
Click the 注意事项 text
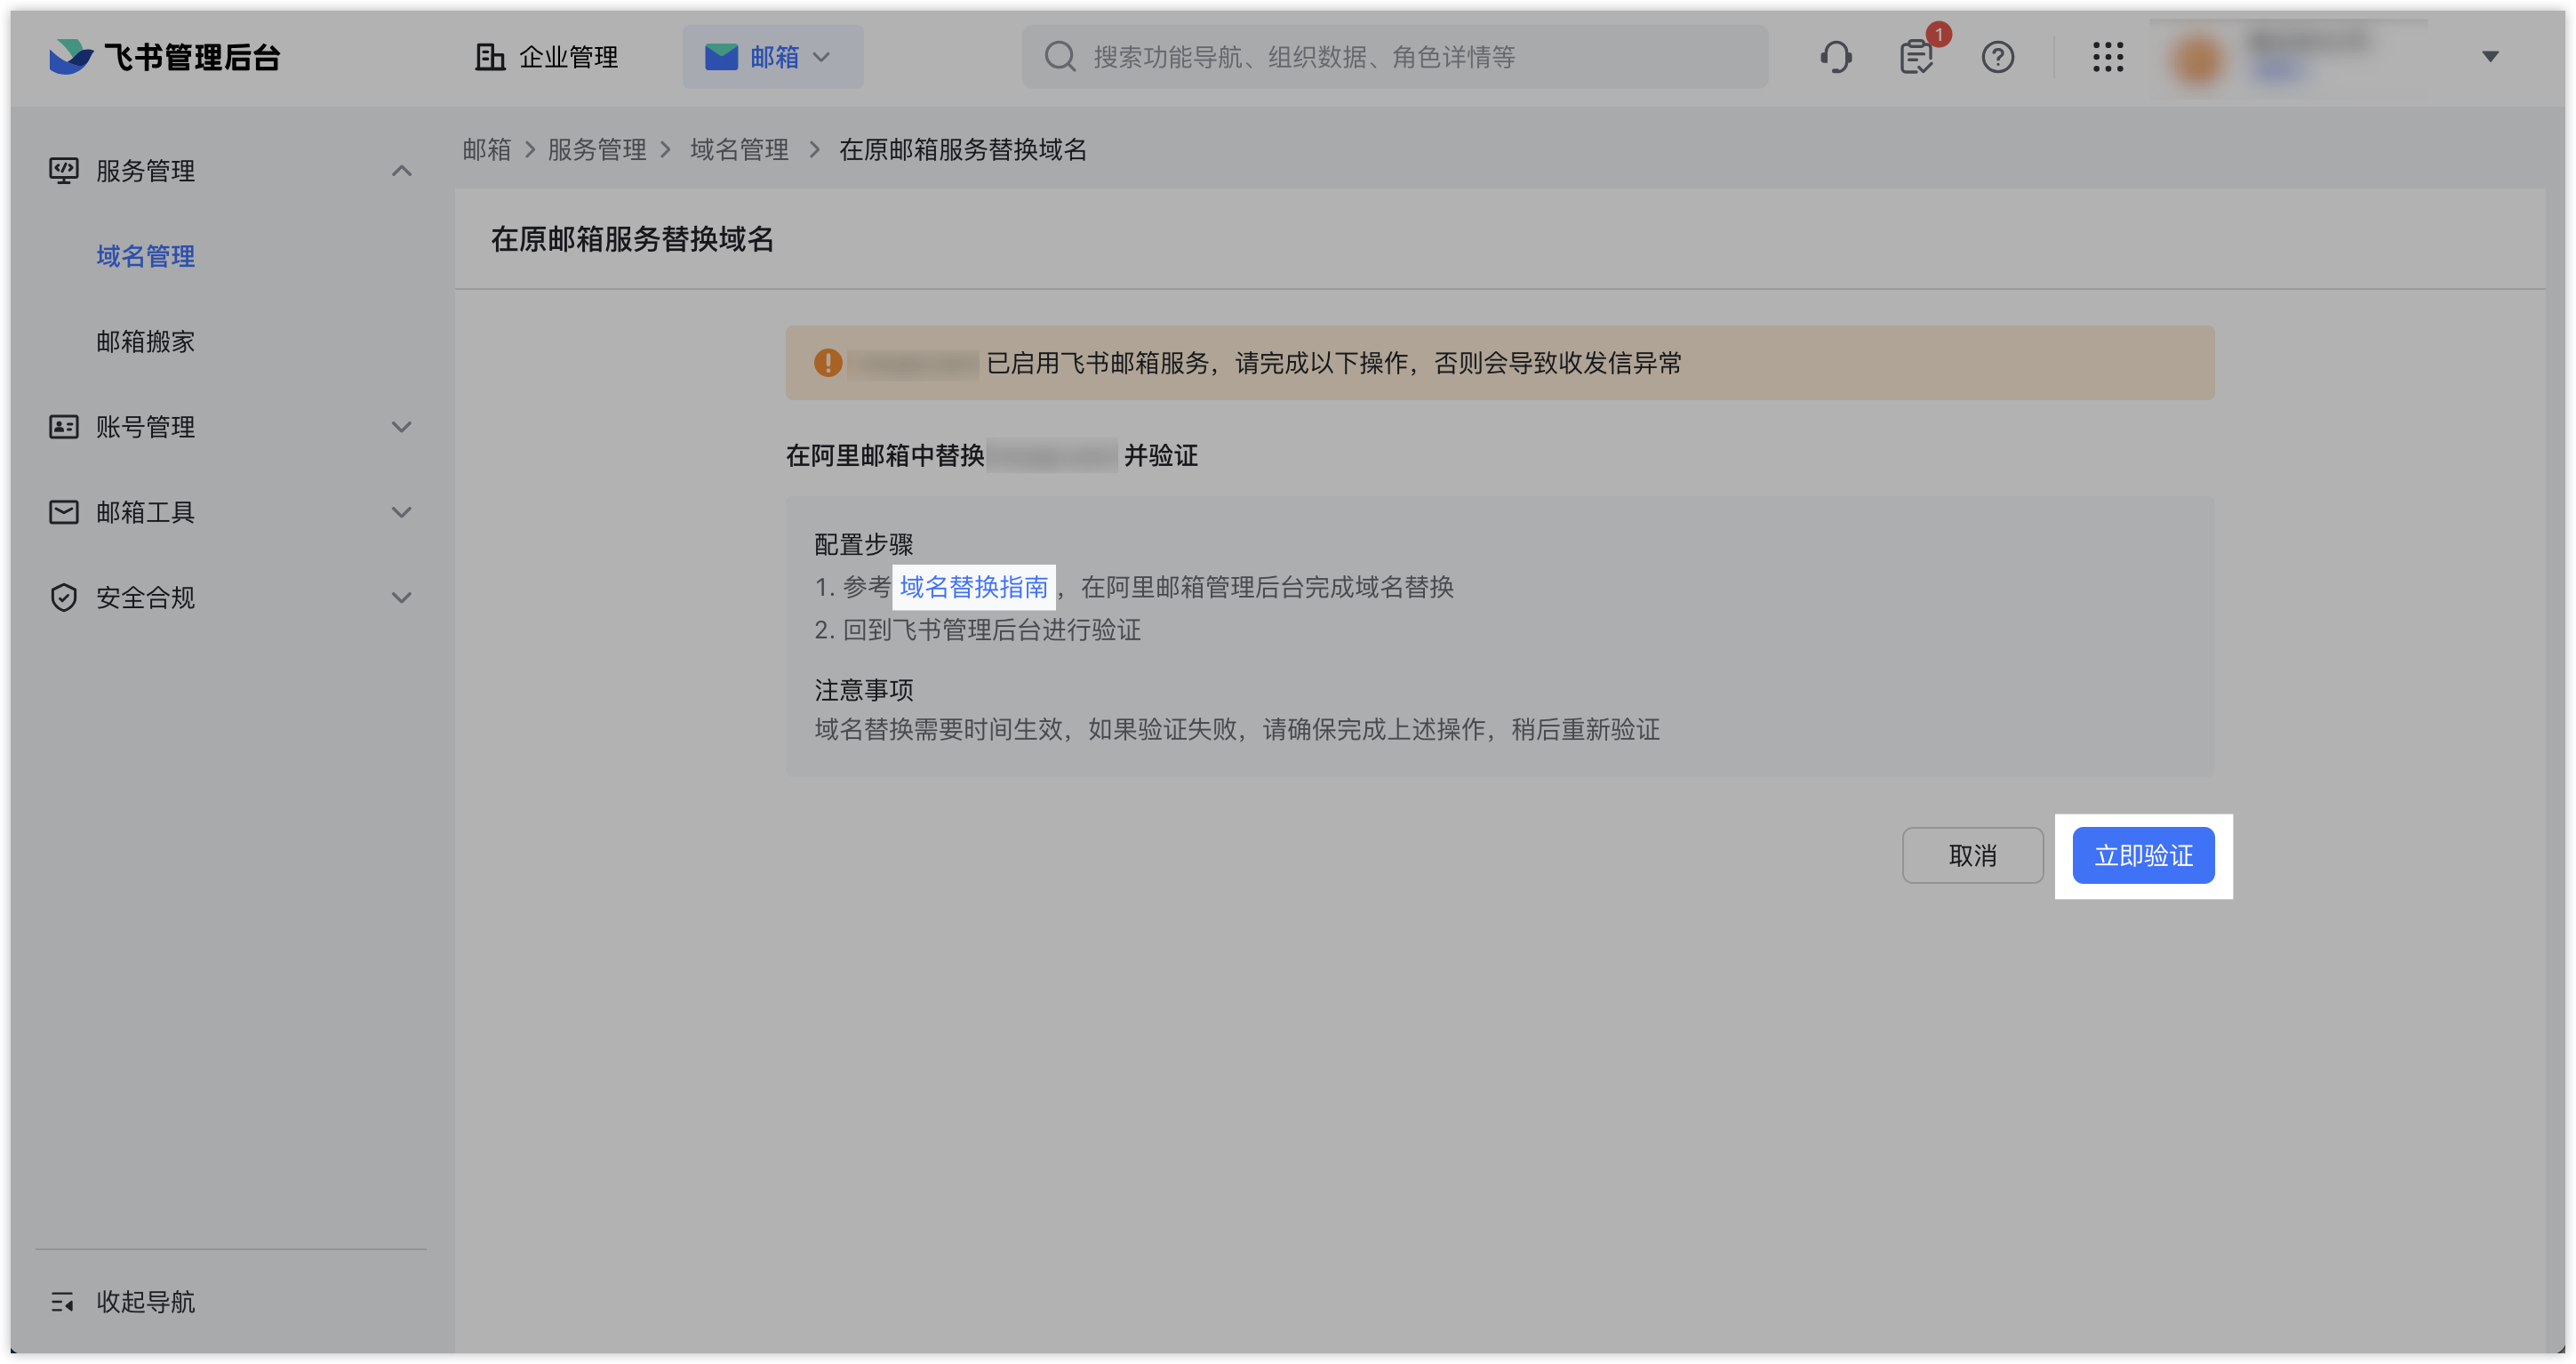coord(864,690)
